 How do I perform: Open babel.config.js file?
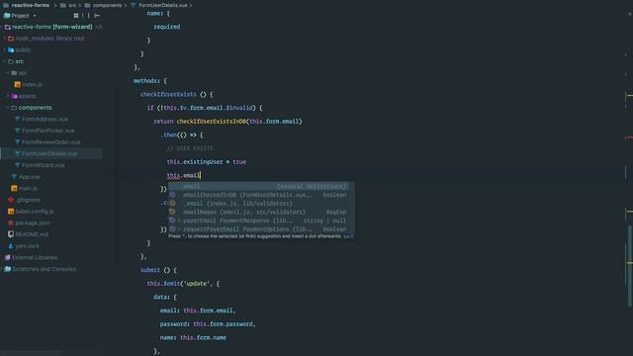(x=35, y=212)
